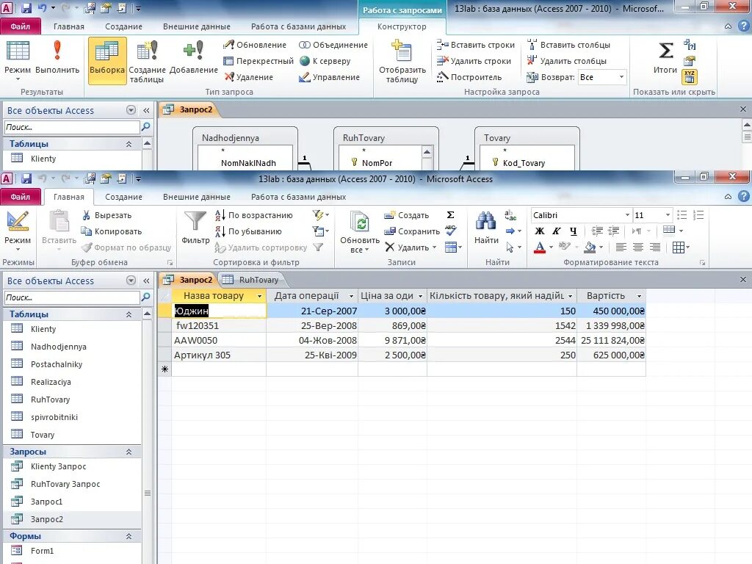Switch to Создание tab in lower window
Screen dimensions: 752x564
click(x=123, y=197)
